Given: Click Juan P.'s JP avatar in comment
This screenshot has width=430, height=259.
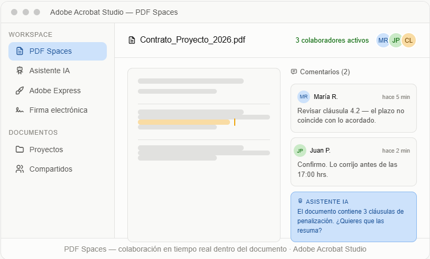Looking at the screenshot, I should 300,151.
